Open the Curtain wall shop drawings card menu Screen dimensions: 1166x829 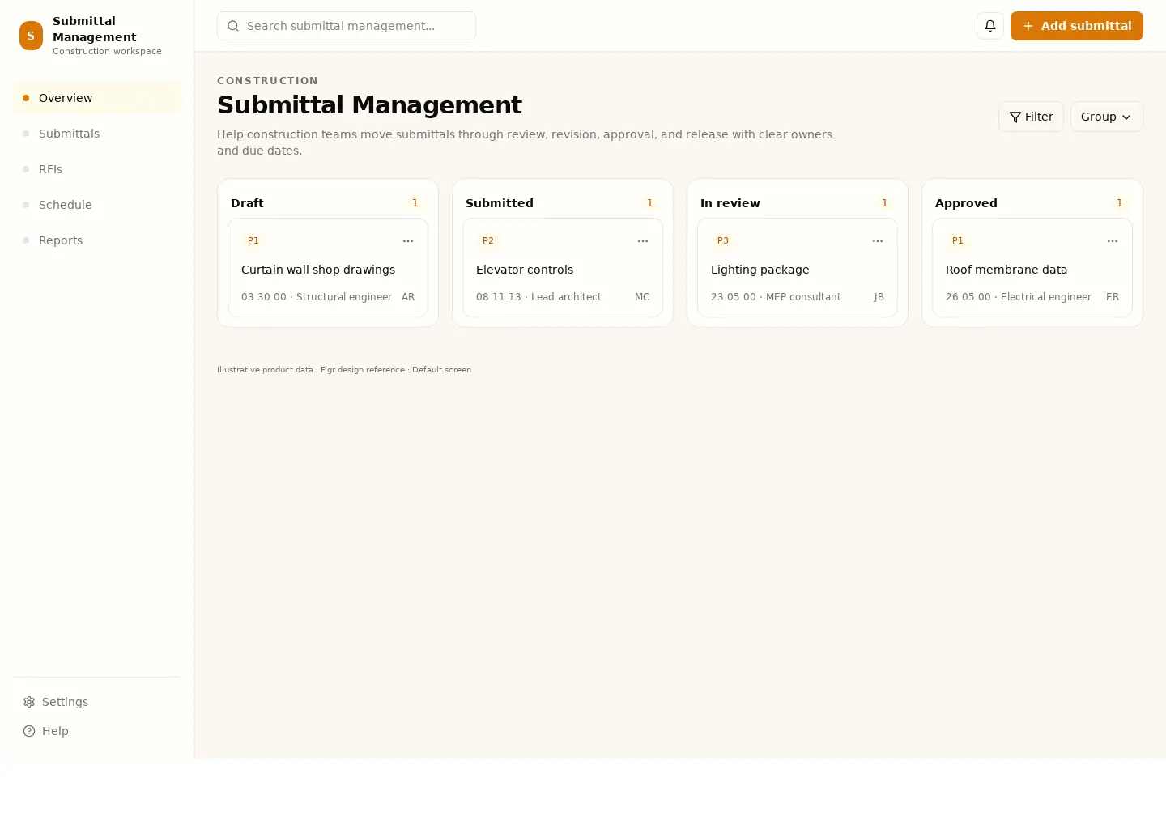coord(408,241)
